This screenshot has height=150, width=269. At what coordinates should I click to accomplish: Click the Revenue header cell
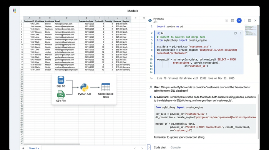118,21
